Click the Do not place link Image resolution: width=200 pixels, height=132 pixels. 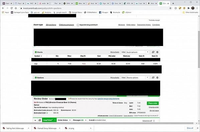tap(154, 111)
